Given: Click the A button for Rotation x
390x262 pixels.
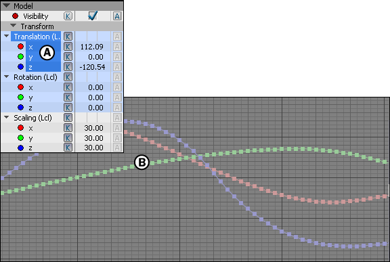Looking at the screenshot, I should 117,87.
